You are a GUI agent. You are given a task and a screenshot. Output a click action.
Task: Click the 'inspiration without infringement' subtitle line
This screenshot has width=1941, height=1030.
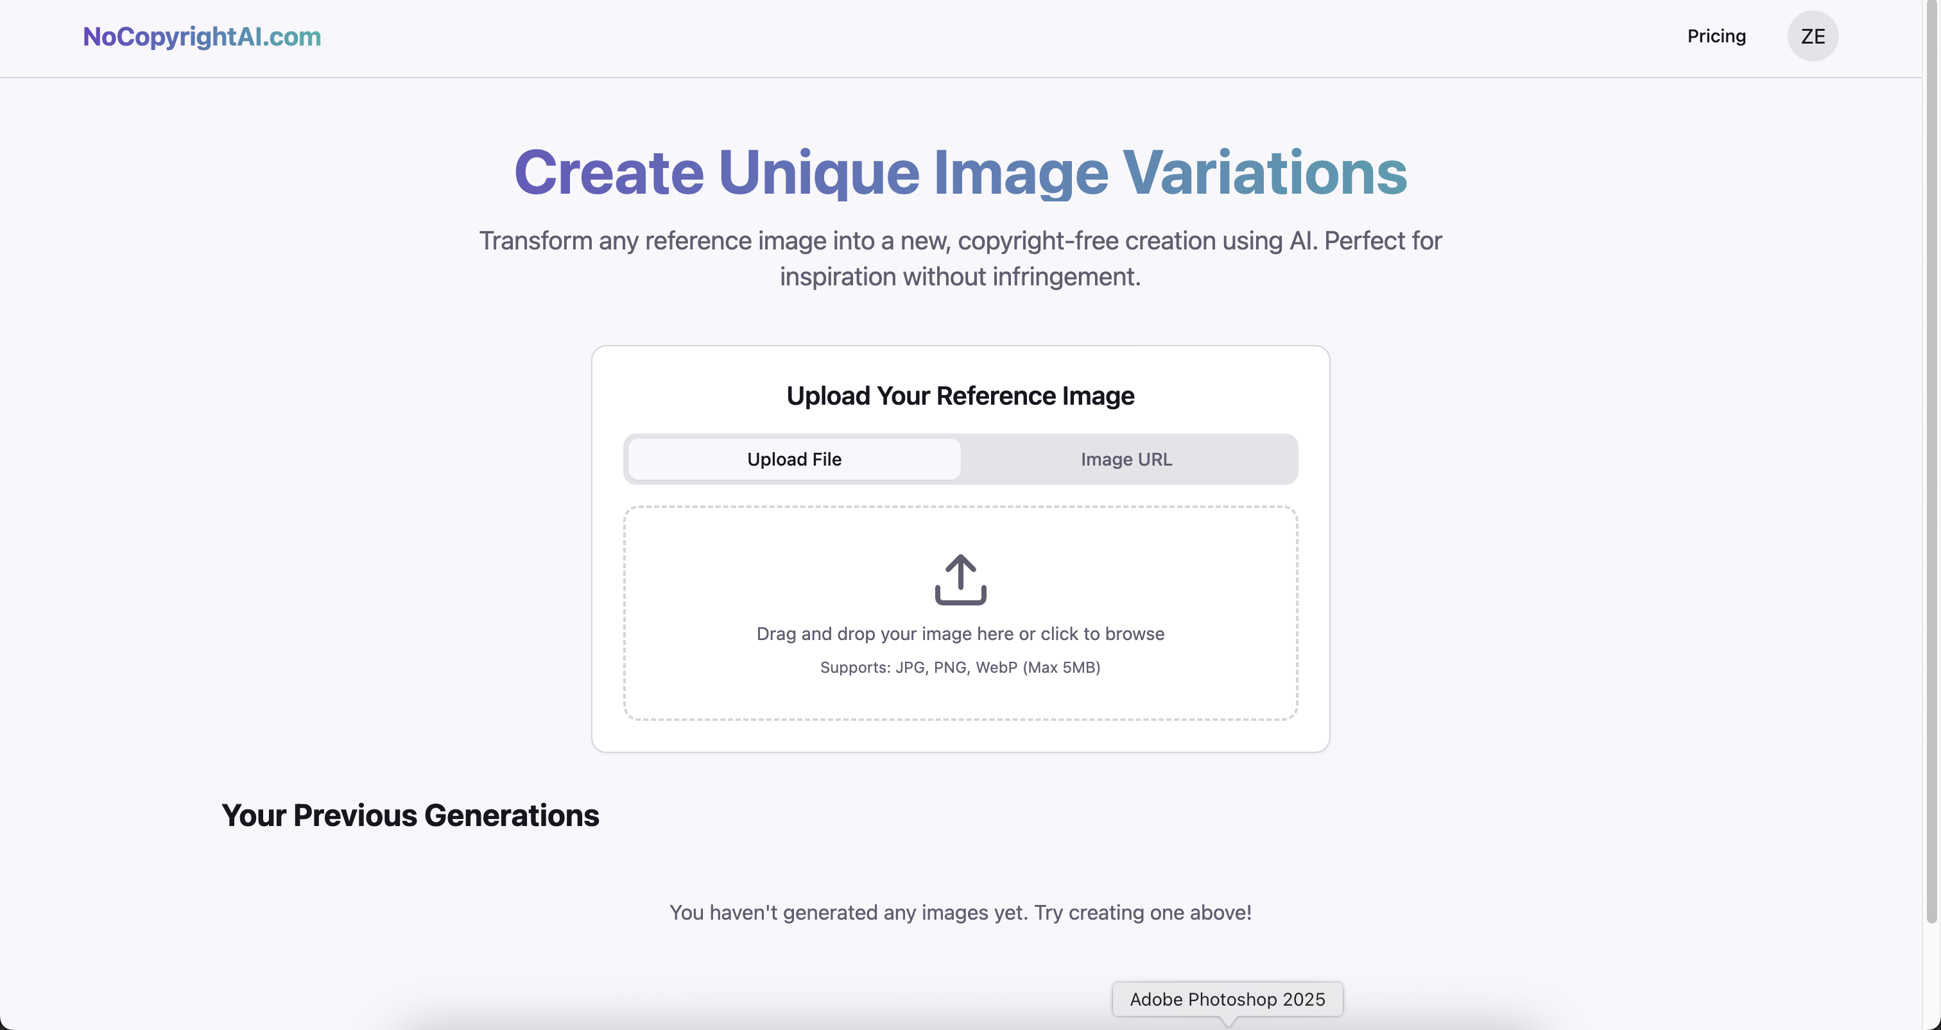pos(960,277)
